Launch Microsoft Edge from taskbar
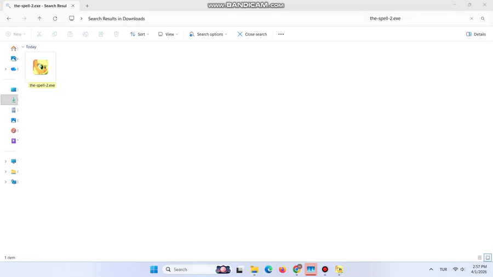The width and height of the screenshot is (493, 277). (268, 269)
